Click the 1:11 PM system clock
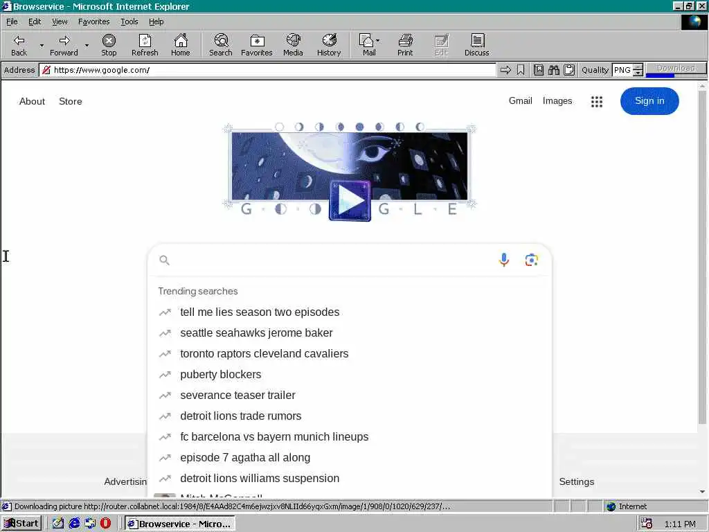Viewport: 709px width, 532px height. (x=680, y=524)
